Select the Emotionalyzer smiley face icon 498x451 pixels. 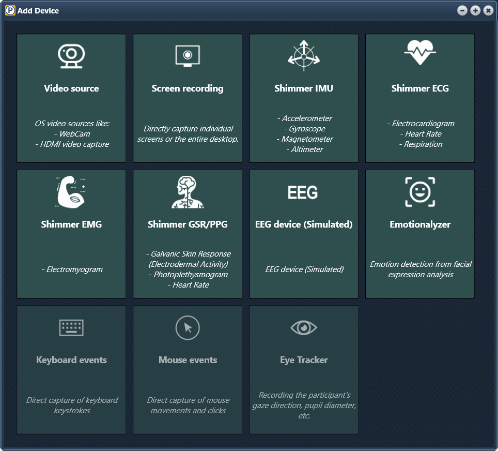pos(420,192)
